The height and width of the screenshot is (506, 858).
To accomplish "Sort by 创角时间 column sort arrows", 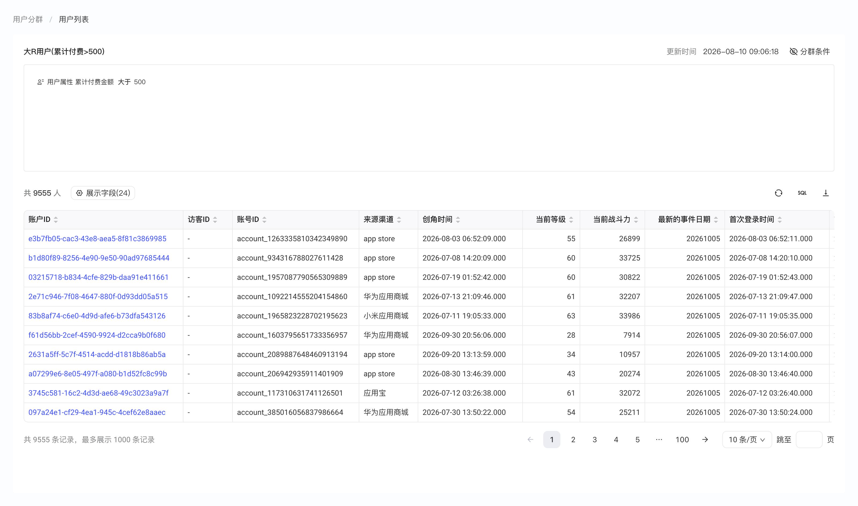I will click(458, 219).
